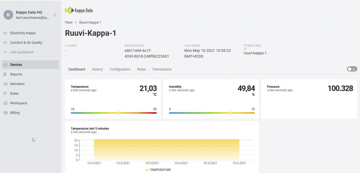Click the Billing icon in sidebar
Image resolution: width=360 pixels, height=173 pixels.
(5, 113)
